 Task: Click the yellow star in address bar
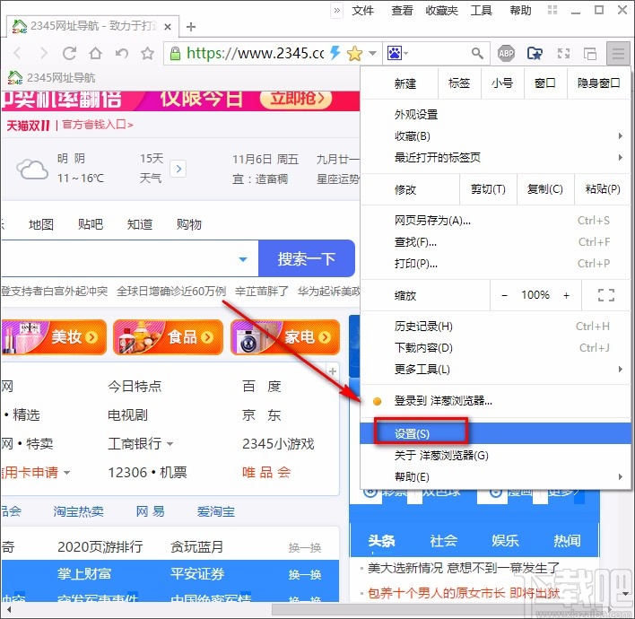point(355,53)
